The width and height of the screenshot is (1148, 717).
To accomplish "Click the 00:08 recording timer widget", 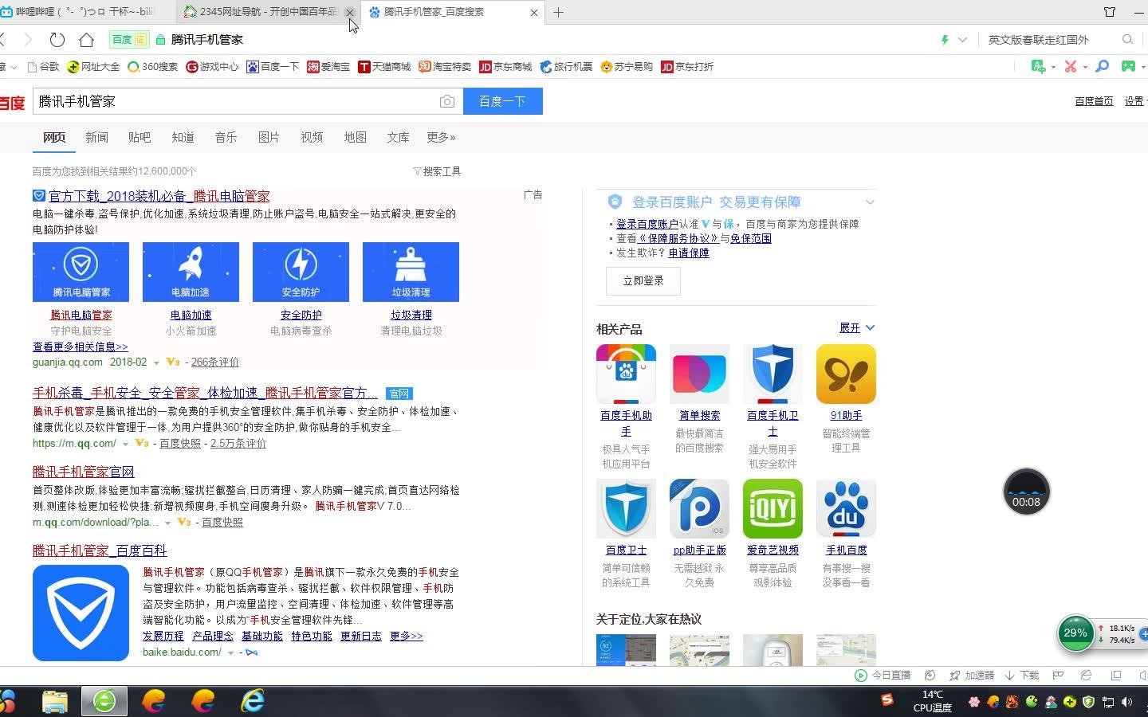I will [1026, 492].
